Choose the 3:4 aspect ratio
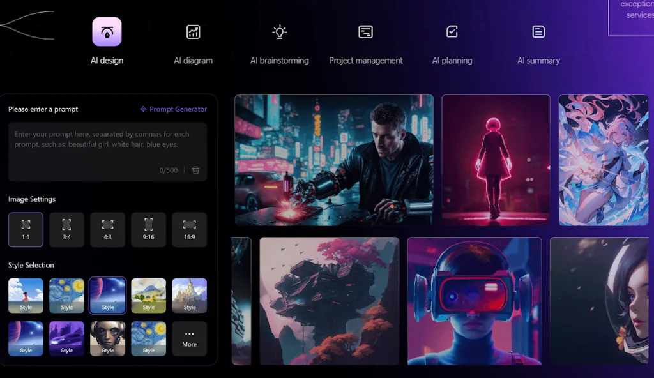 point(66,230)
